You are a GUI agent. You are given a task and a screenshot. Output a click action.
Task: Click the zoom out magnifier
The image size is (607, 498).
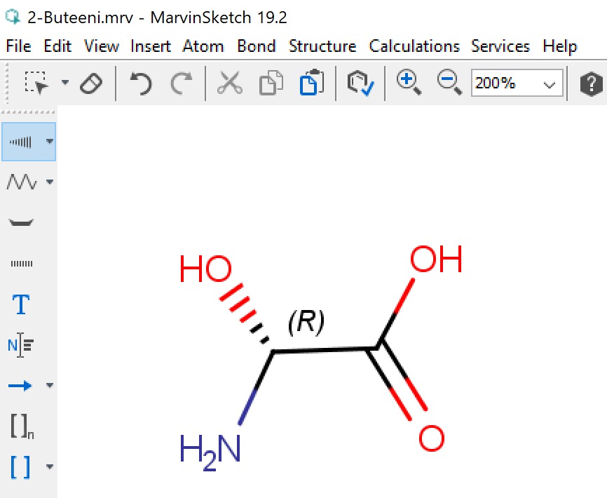(x=449, y=82)
